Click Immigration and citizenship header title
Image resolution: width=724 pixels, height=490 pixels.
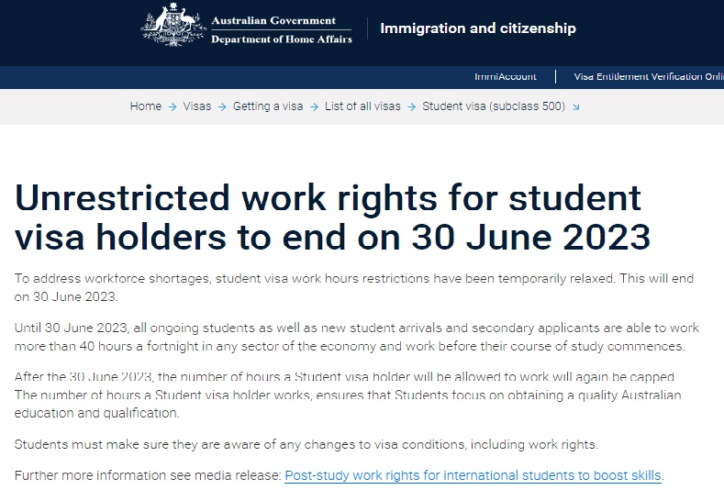[478, 28]
